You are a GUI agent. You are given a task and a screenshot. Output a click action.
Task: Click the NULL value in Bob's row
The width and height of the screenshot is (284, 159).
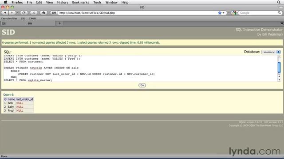[20, 103]
